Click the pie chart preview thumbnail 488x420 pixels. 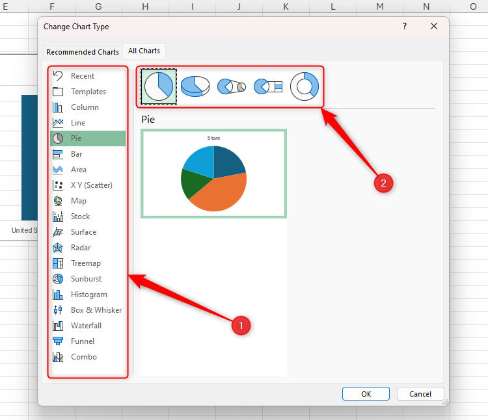point(214,174)
